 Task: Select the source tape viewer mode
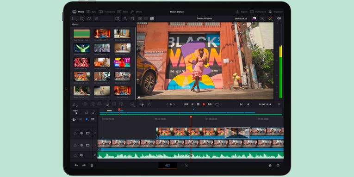point(146,18)
